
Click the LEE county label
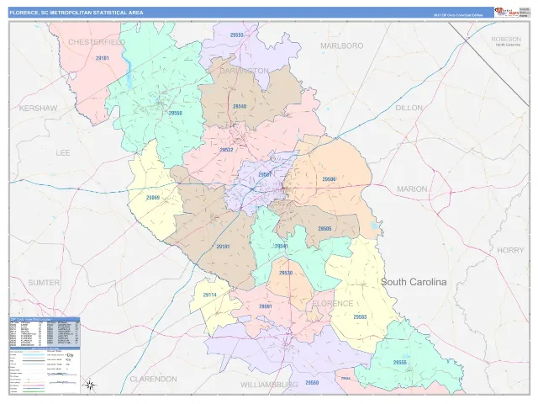click(x=63, y=152)
